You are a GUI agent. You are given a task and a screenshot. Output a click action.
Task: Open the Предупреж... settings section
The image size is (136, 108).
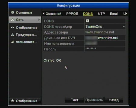pyautogui.click(x=25, y=35)
